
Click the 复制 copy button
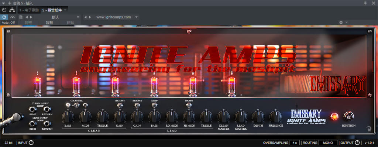tap(49, 23)
